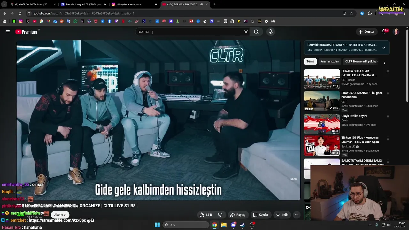Open the volume control in system tray
The width and height of the screenshot is (409, 230).
(x=389, y=225)
